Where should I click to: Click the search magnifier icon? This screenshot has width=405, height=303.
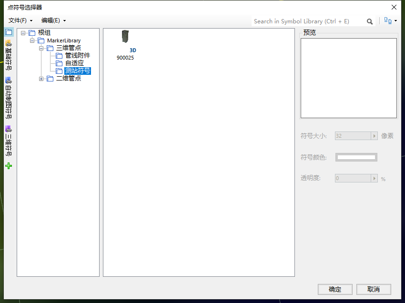coord(370,21)
